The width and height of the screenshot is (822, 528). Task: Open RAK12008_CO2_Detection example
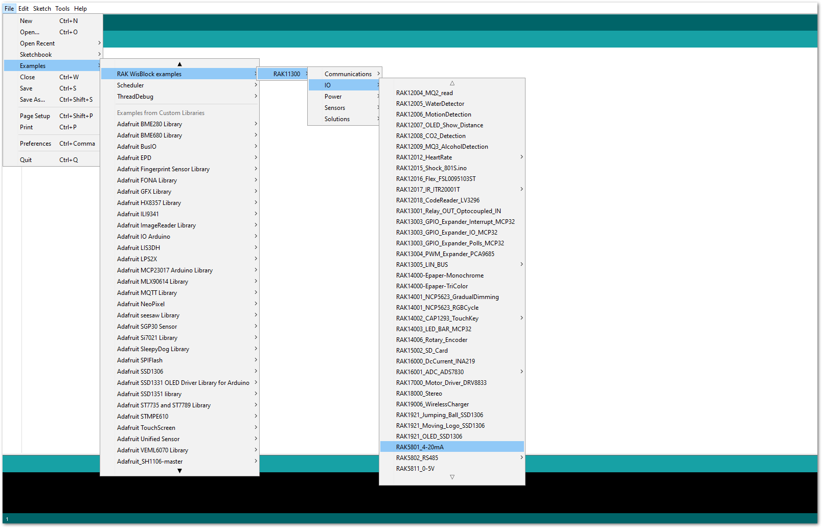click(x=452, y=136)
